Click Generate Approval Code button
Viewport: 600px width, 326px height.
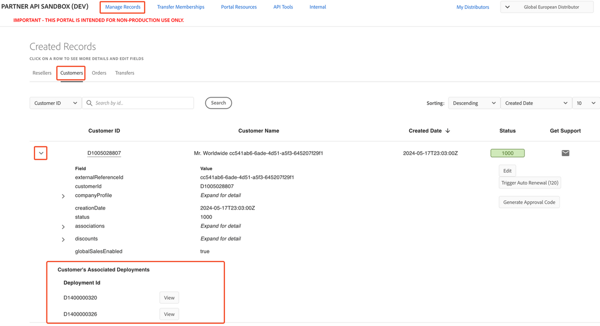click(529, 202)
